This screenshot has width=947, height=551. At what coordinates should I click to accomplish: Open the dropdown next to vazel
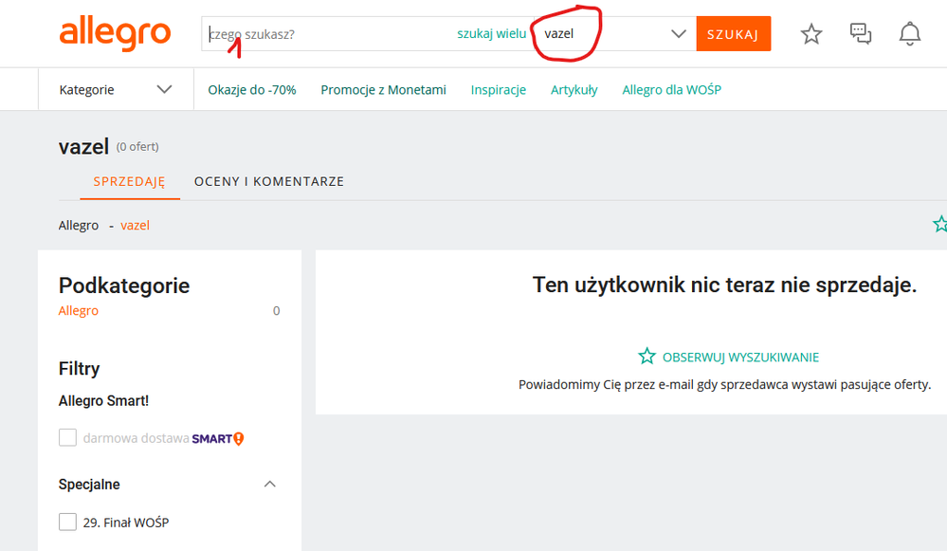679,32
